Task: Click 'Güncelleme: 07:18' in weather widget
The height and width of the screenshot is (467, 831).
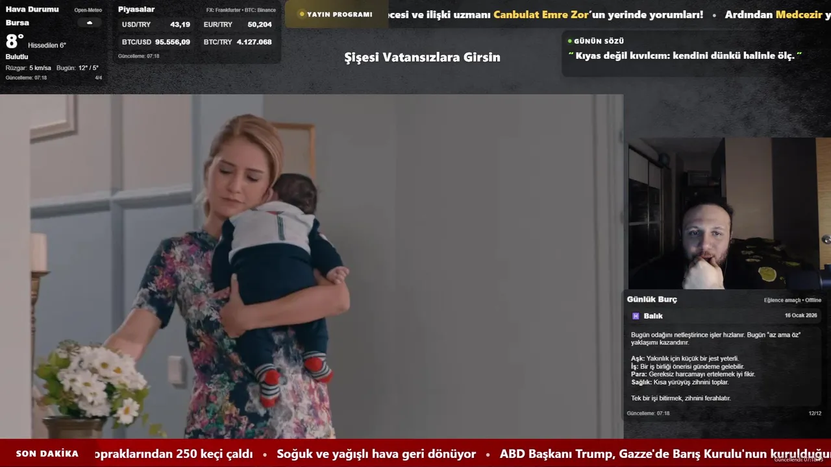Action: point(26,78)
